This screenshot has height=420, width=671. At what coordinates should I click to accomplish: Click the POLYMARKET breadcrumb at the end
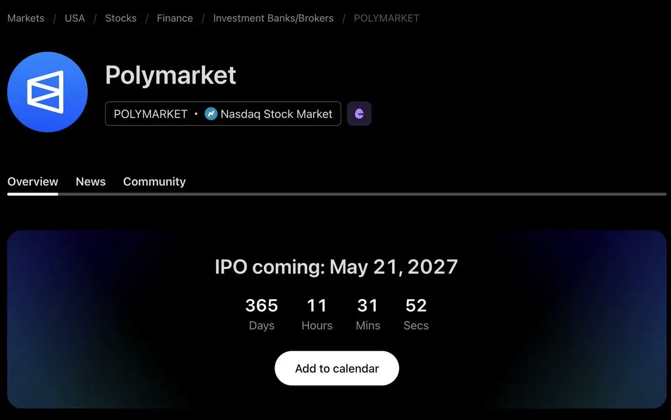tap(387, 18)
